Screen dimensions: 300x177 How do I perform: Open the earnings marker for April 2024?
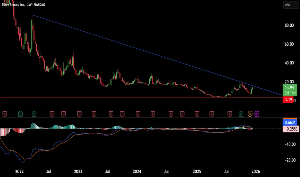pyautogui.click(x=153, y=114)
